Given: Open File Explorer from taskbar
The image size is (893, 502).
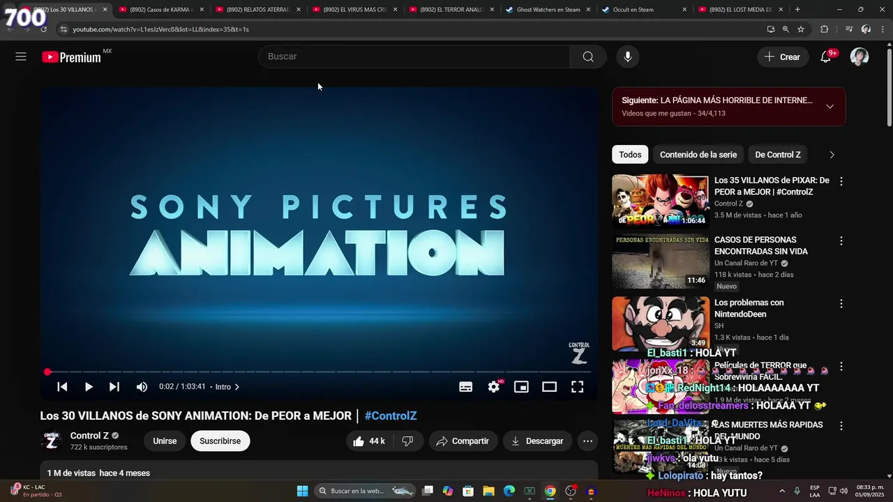Looking at the screenshot, I should point(488,492).
